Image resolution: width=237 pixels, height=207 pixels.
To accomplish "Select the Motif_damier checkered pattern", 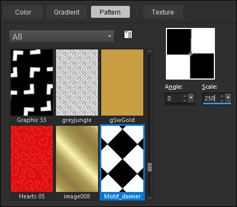I will (x=122, y=159).
